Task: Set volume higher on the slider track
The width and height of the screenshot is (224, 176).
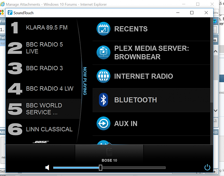Action: (x=134, y=168)
